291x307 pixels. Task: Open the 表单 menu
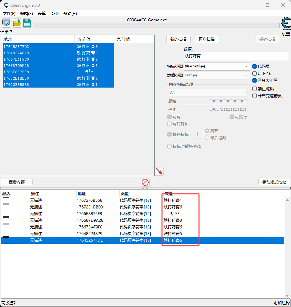[x=42, y=14]
